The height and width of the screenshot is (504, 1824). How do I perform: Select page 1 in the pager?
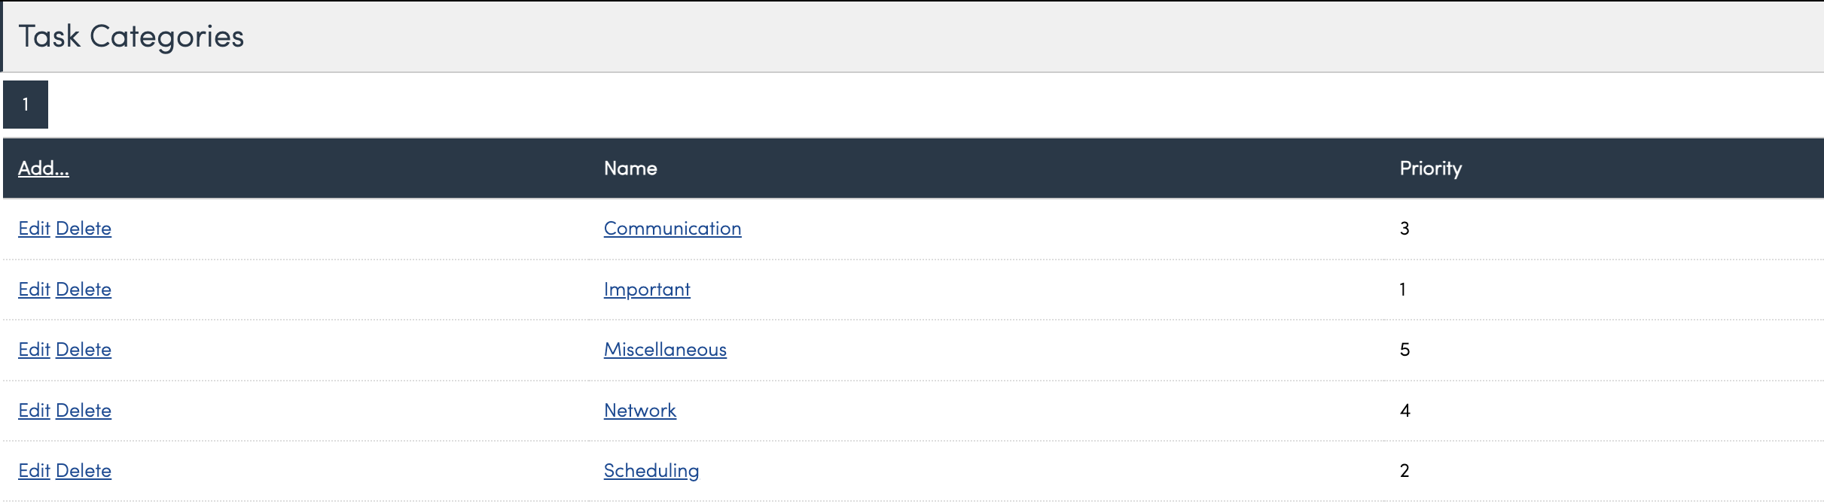coord(26,105)
